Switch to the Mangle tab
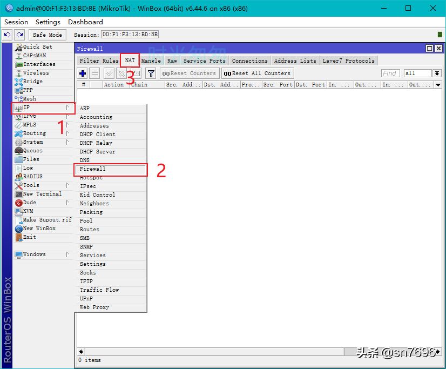Image resolution: width=446 pixels, height=369 pixels. [151, 61]
